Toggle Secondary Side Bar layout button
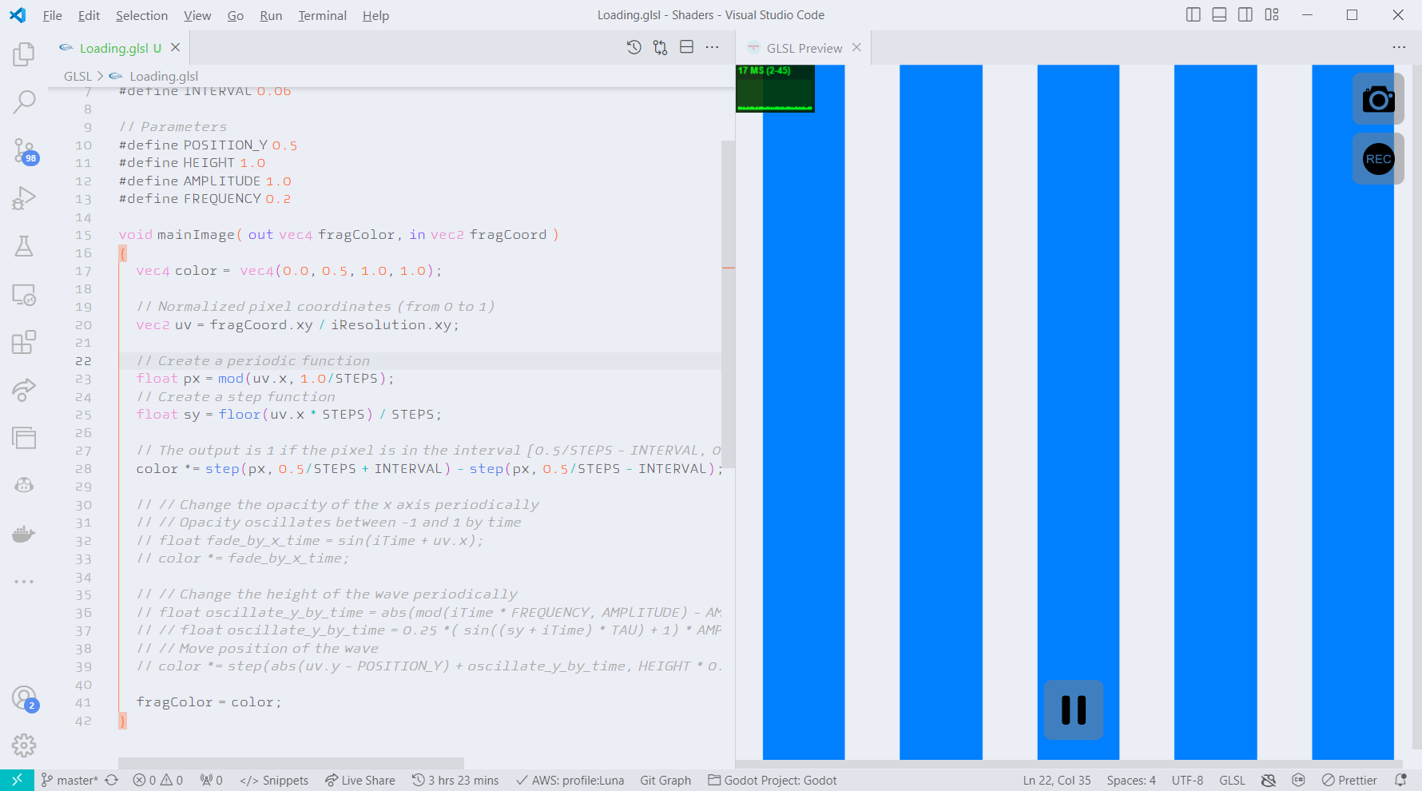Viewport: 1422px width, 791px height. pyautogui.click(x=1245, y=14)
